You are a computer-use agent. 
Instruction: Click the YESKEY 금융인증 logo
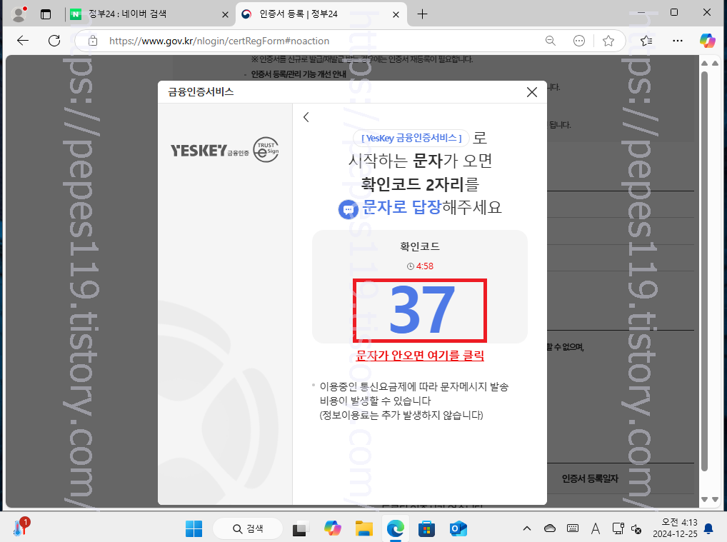(209, 150)
